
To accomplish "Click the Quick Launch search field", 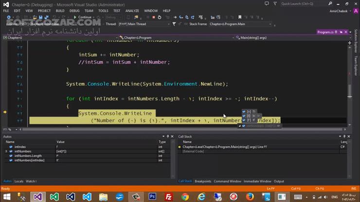I will coord(304,4).
